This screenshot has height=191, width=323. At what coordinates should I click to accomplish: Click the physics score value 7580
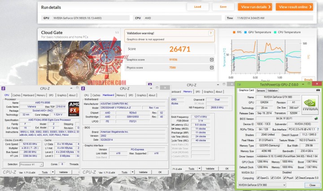[x=172, y=68]
